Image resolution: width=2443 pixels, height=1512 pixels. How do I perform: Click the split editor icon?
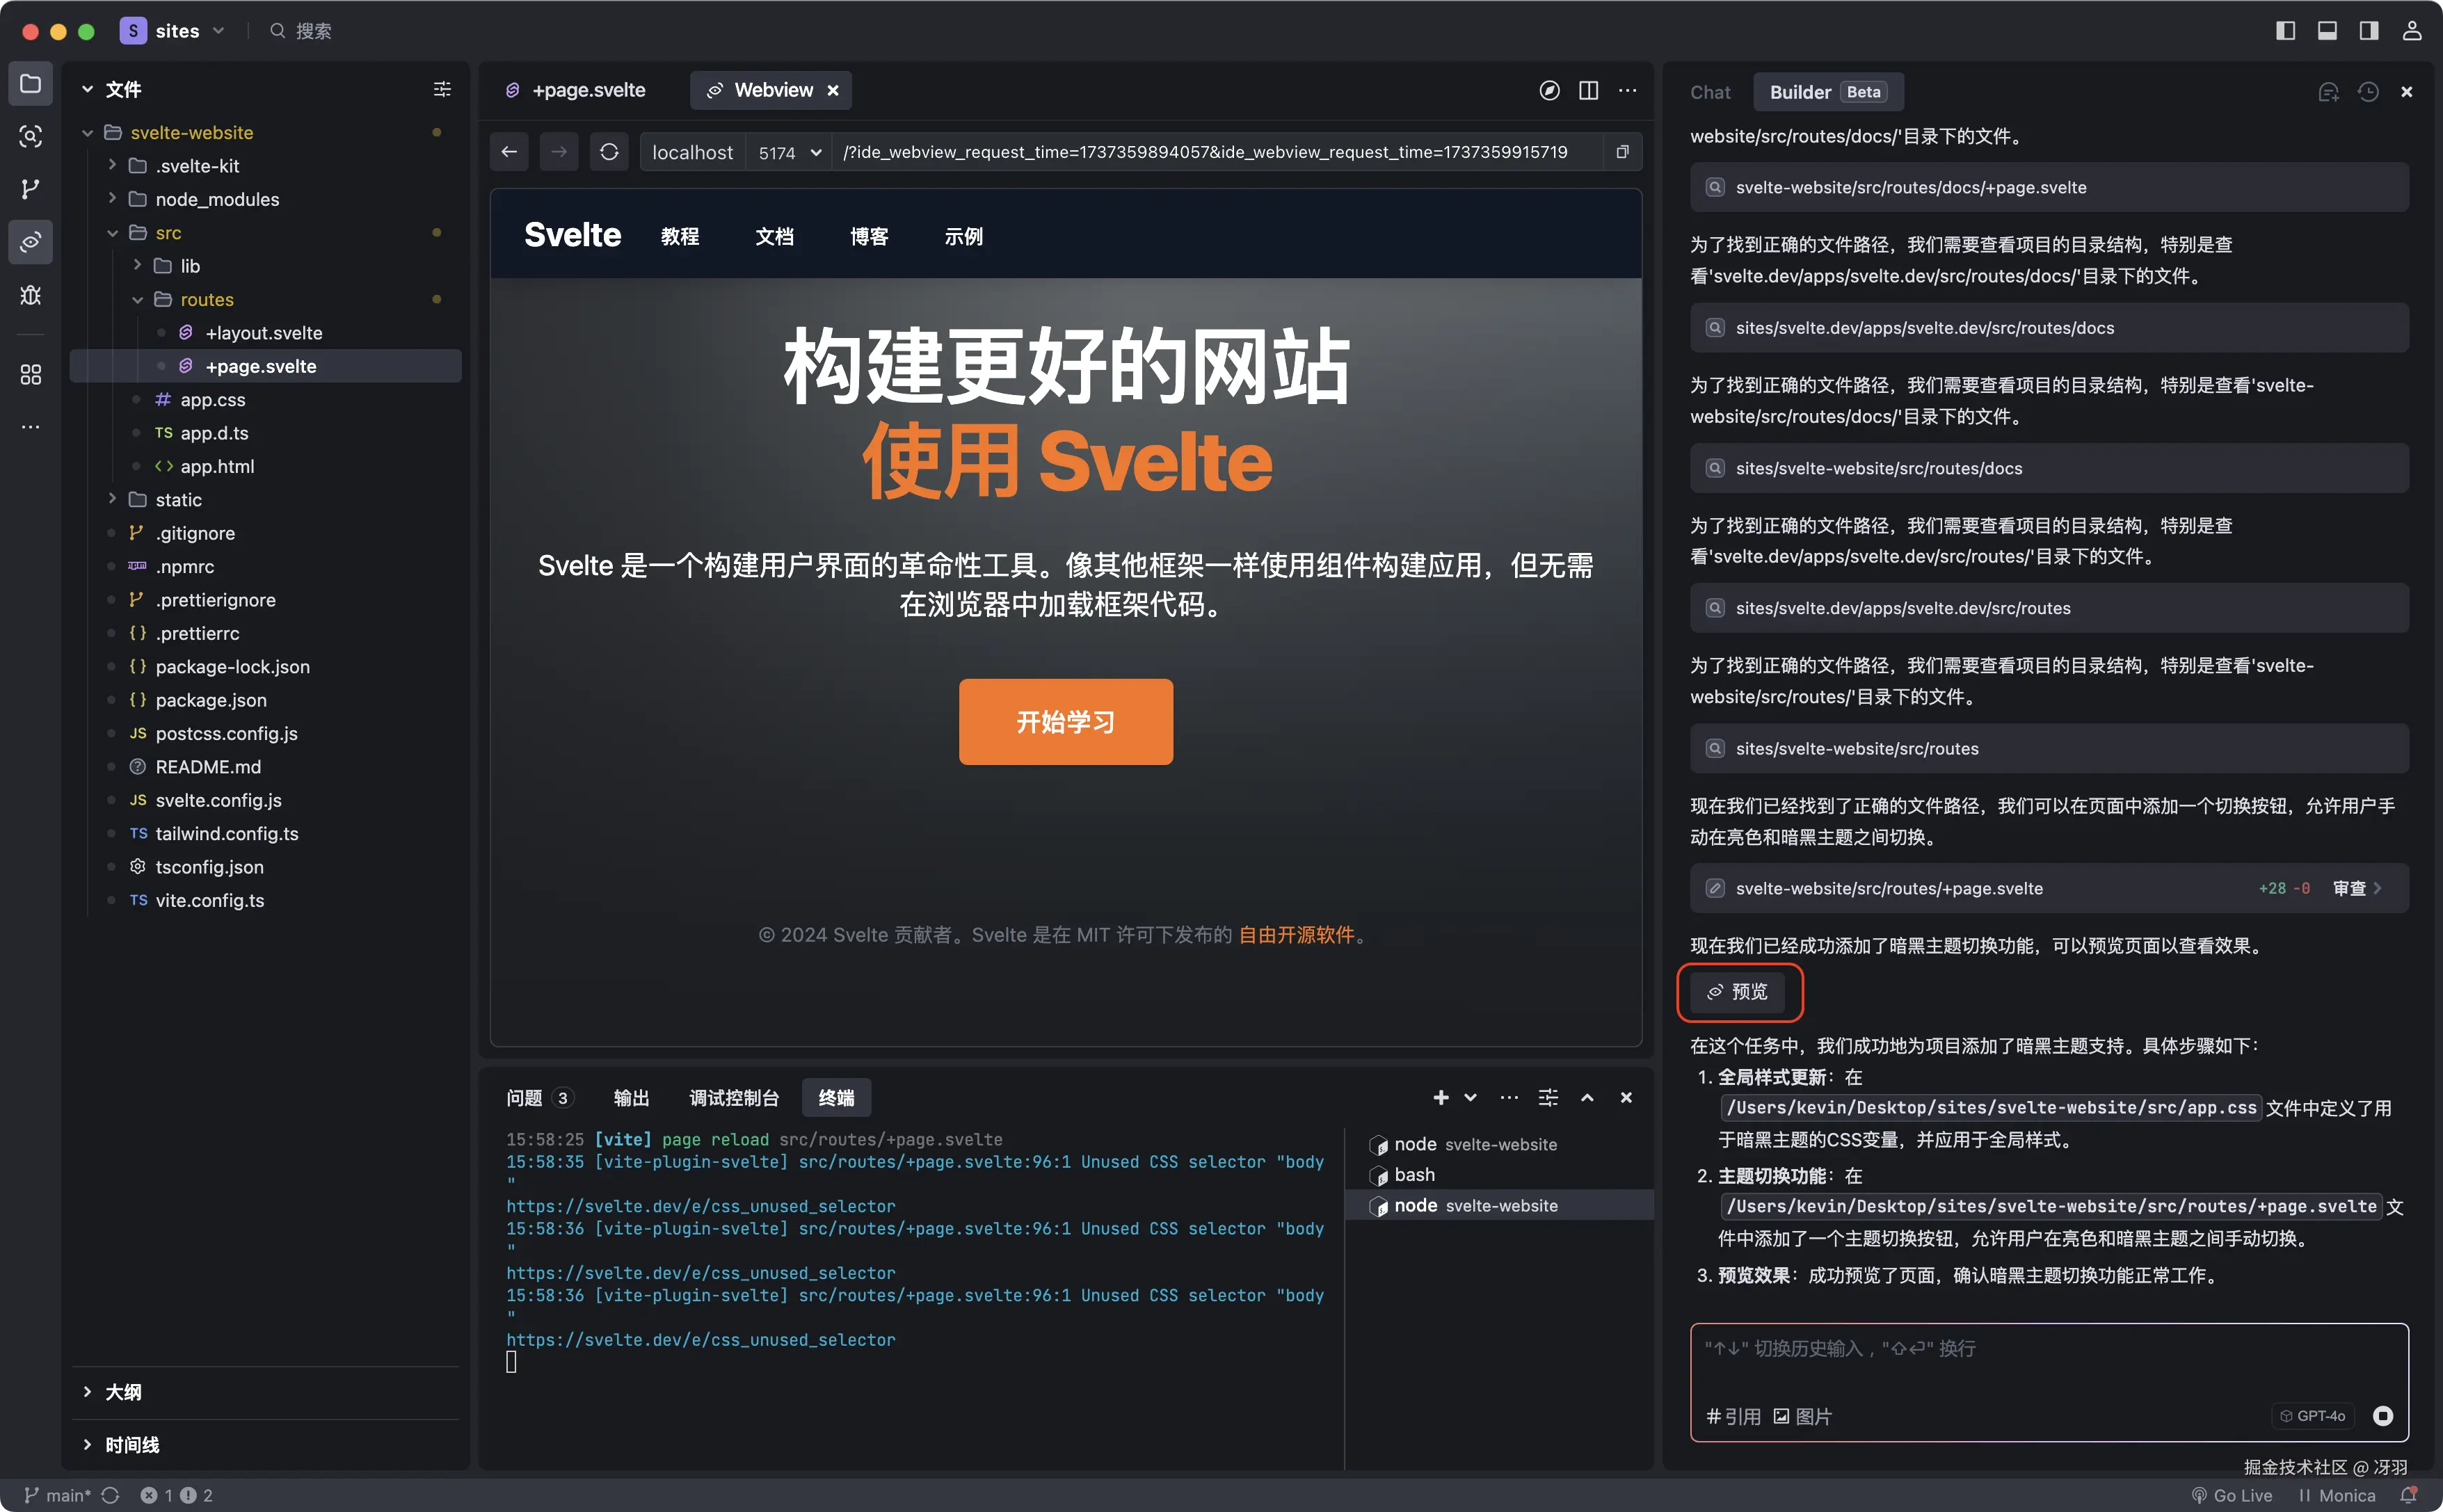point(1588,91)
